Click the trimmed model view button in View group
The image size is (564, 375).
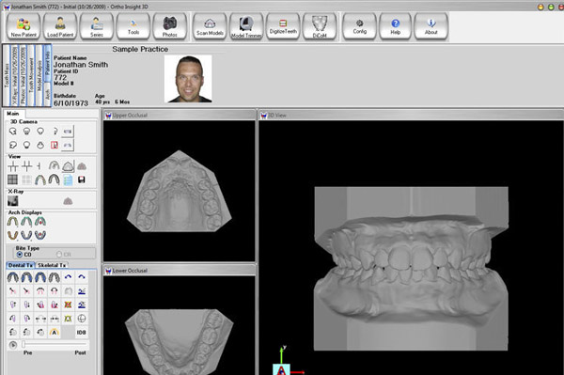tap(68, 166)
